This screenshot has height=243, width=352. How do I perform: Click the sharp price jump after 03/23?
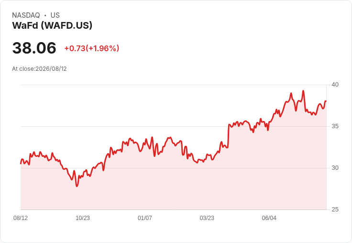229,136
